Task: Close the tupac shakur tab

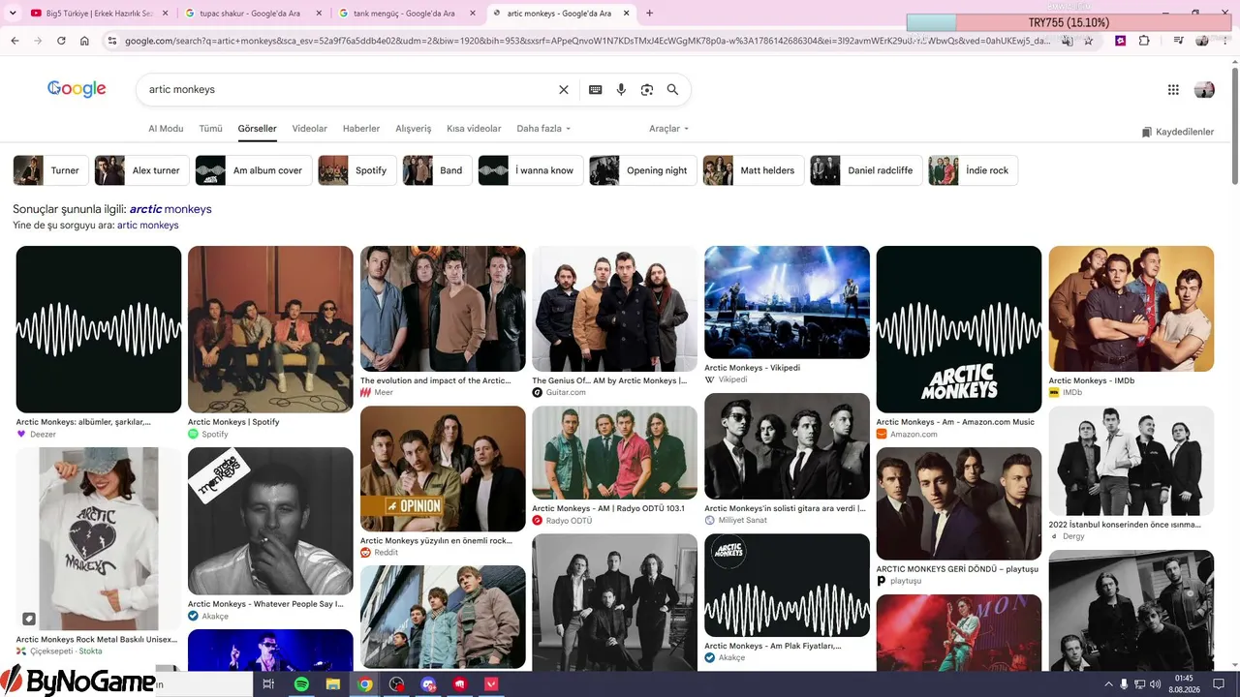Action: coord(321,14)
